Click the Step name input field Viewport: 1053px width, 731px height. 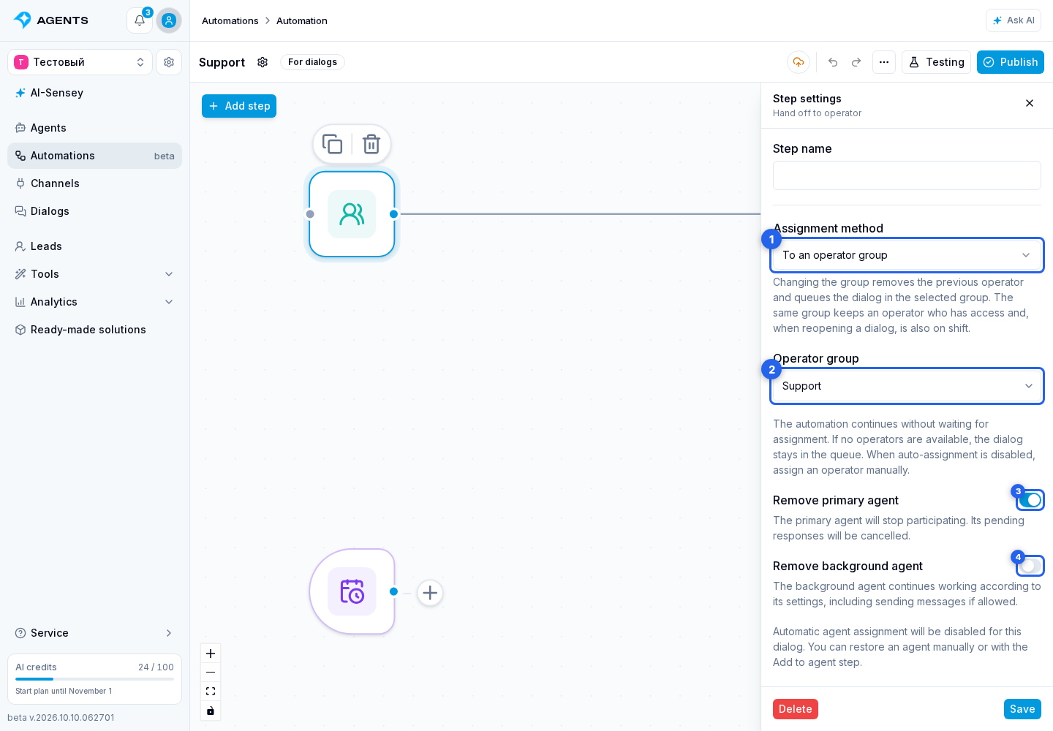click(907, 175)
